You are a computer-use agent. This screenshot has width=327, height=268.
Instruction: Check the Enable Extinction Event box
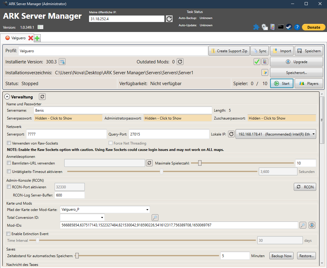[x=8, y=234]
